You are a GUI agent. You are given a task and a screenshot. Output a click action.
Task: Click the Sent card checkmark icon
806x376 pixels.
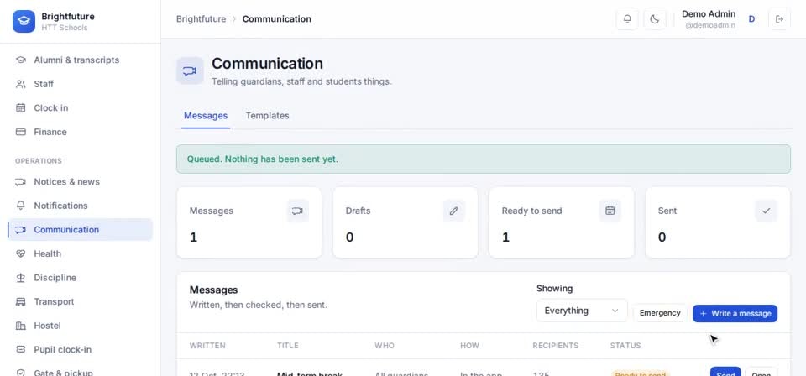pos(767,211)
